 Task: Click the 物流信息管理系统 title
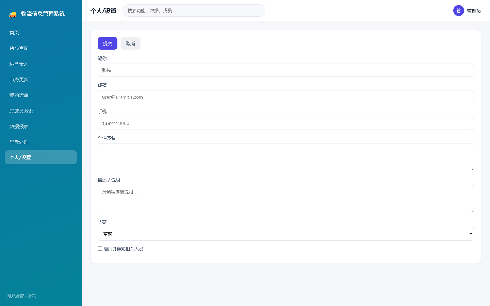(43, 14)
